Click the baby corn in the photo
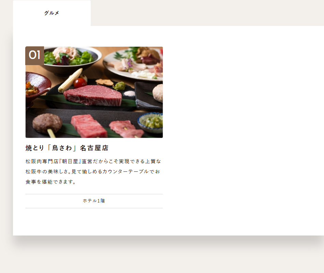 tap(70, 80)
